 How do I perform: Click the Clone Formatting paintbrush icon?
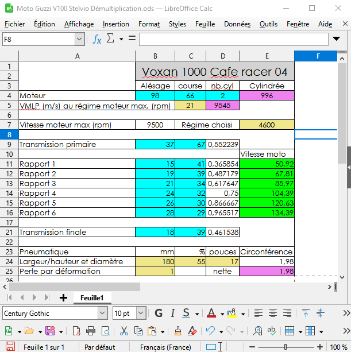(x=178, y=331)
